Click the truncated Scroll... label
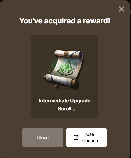131x158 pixels. (x=67, y=109)
